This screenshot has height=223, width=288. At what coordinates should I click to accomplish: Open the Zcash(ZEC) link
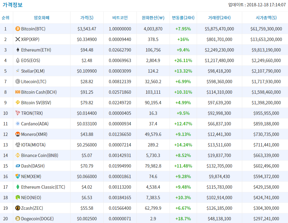(32, 208)
